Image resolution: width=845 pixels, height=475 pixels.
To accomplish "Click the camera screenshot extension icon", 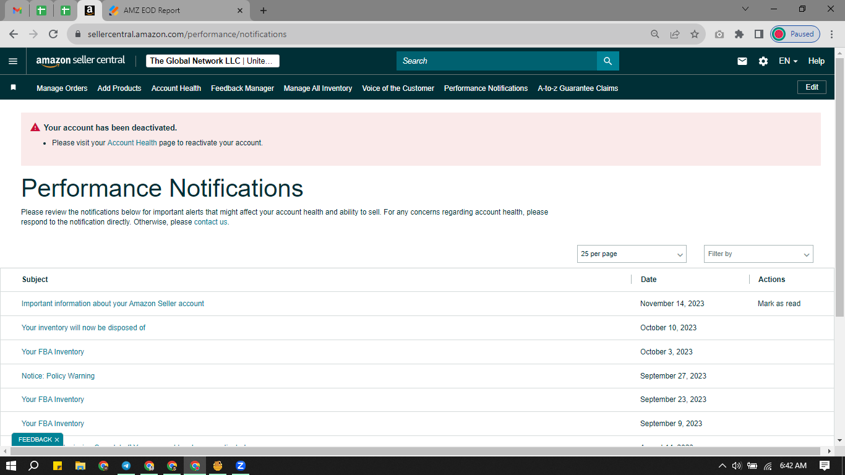I will (719, 34).
